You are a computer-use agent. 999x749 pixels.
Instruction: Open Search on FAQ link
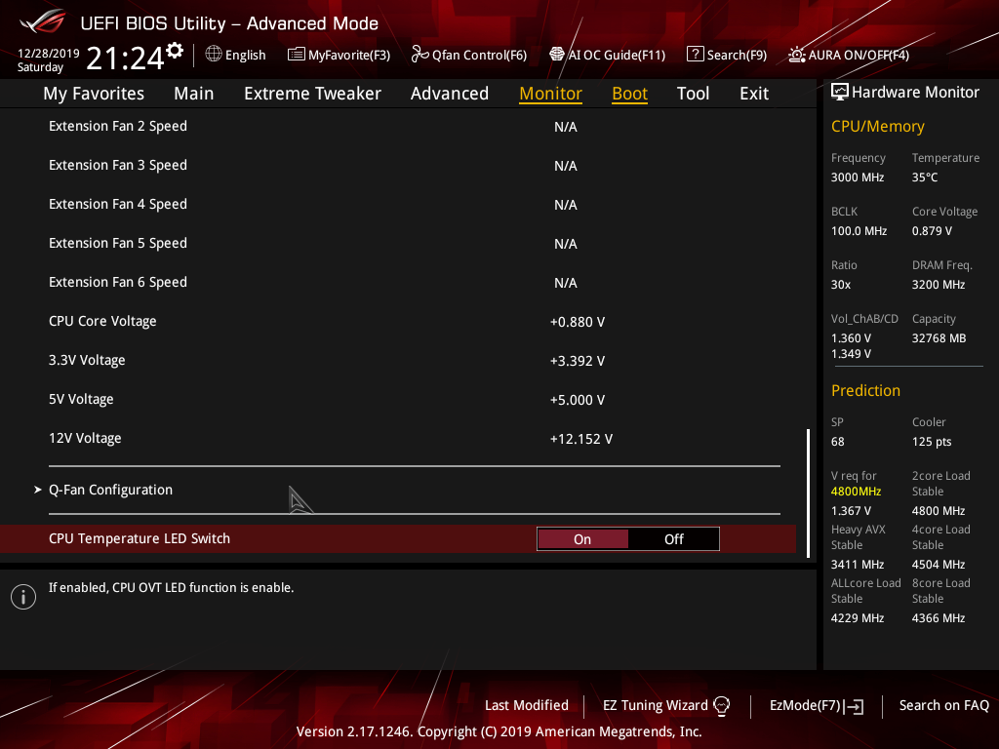[x=943, y=705]
